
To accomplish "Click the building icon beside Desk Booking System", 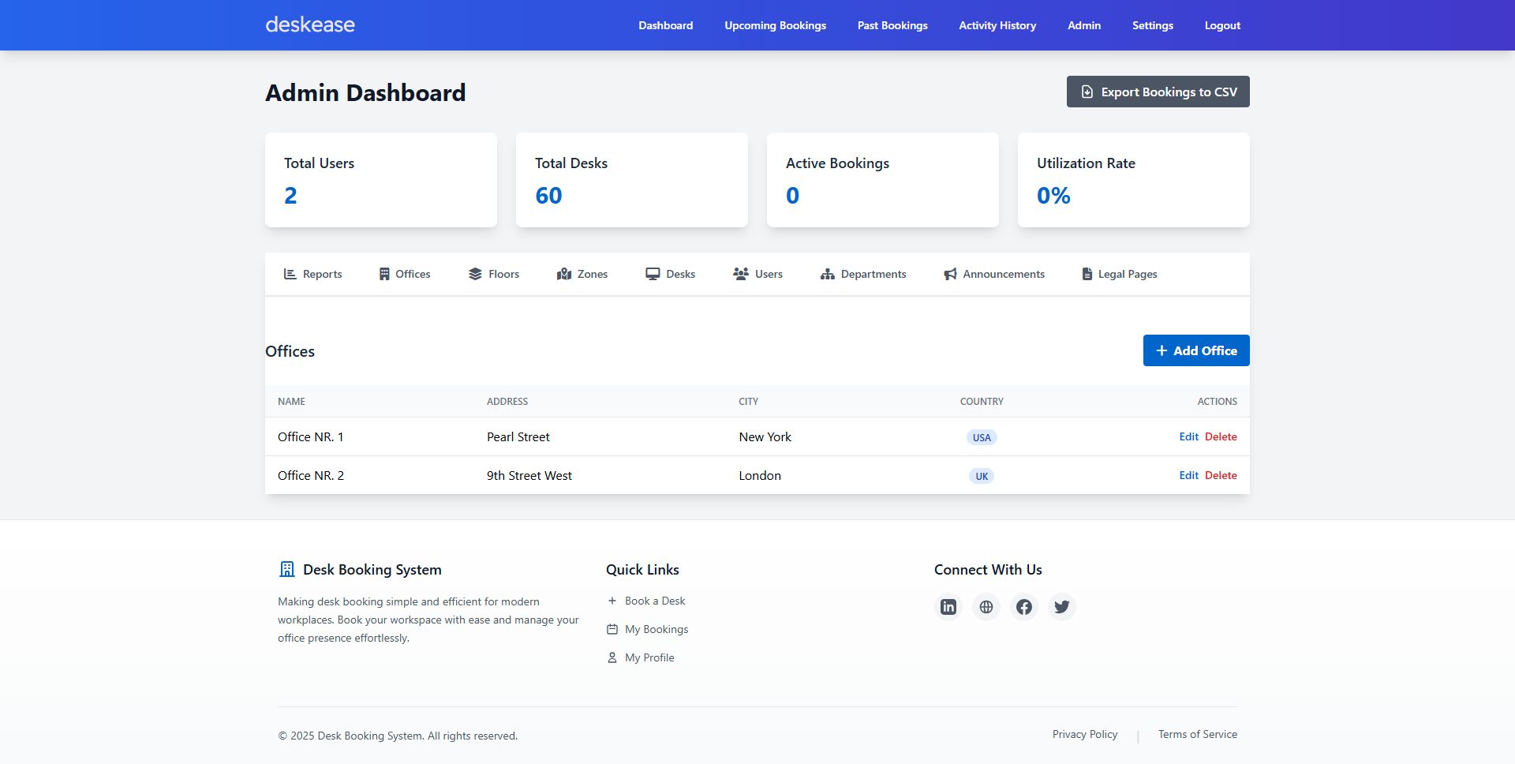I will 287,569.
